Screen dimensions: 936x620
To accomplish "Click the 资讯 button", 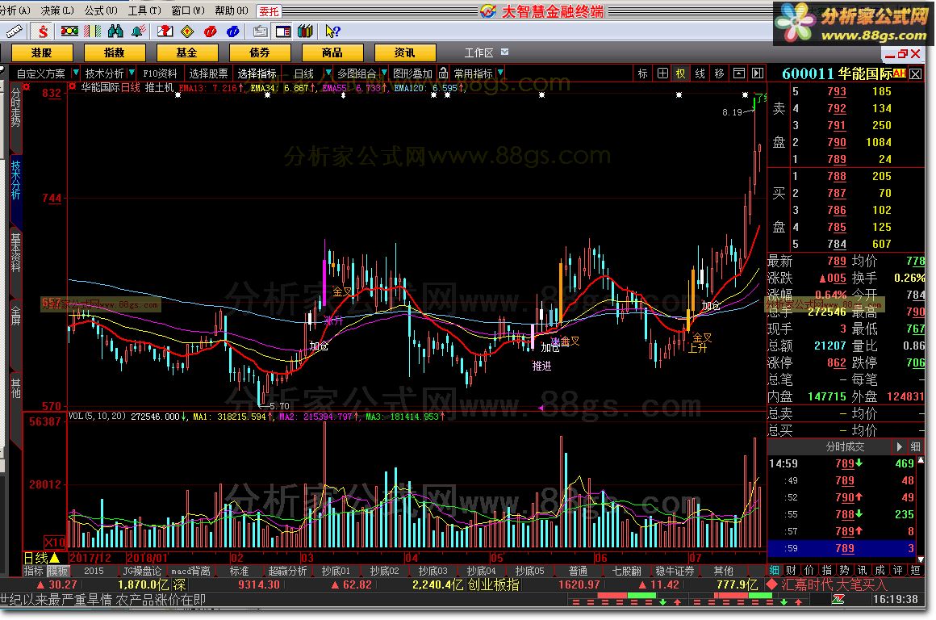I will pyautogui.click(x=405, y=52).
